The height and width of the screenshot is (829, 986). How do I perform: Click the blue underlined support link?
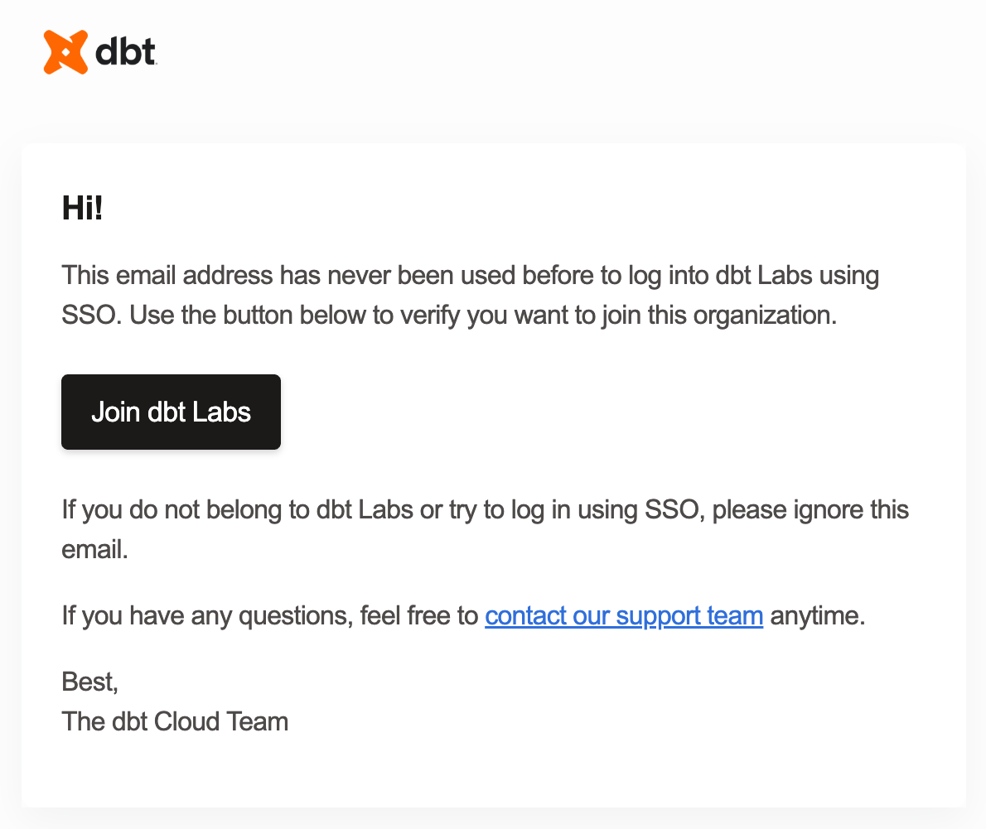(x=623, y=615)
